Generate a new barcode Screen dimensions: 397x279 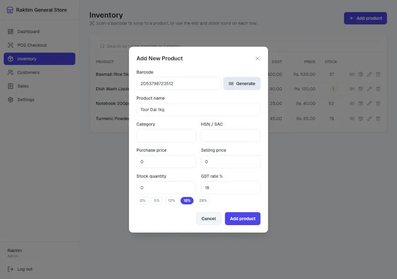242,84
